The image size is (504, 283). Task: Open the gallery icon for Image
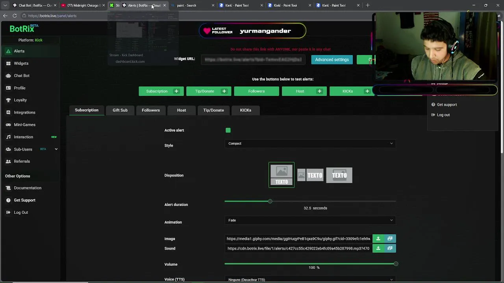[390, 239]
